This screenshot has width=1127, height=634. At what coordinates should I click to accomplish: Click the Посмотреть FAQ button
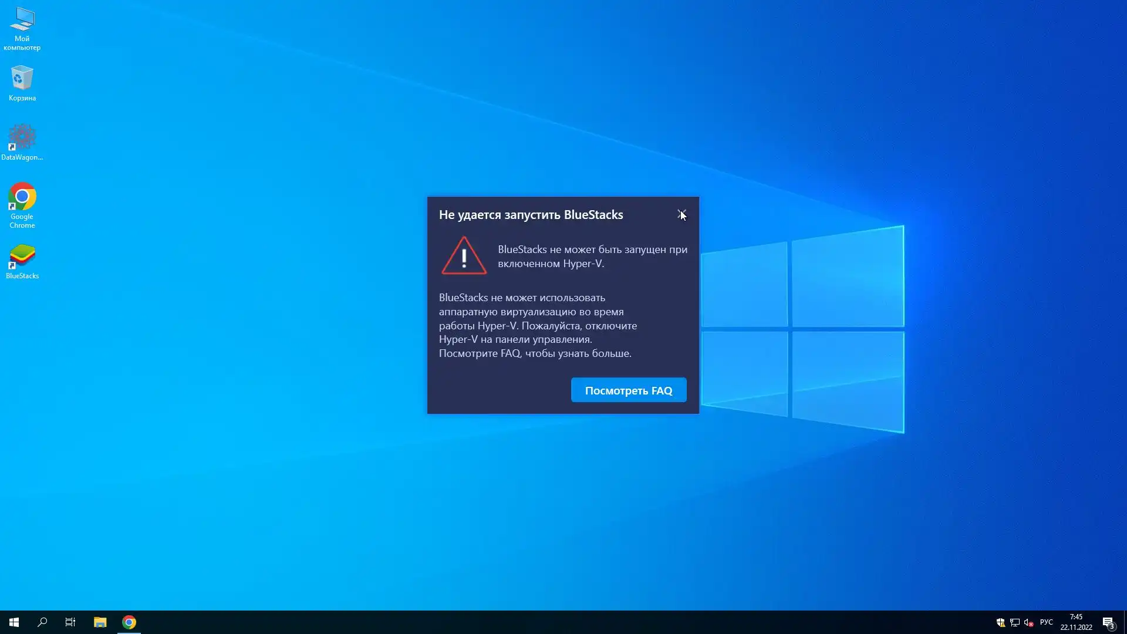coord(628,390)
